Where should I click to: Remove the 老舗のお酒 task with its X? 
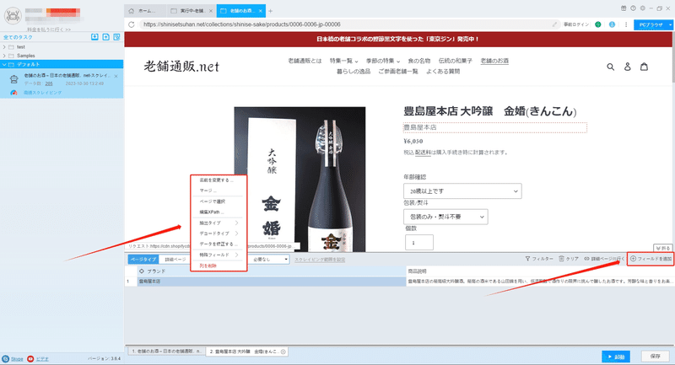tap(116, 76)
